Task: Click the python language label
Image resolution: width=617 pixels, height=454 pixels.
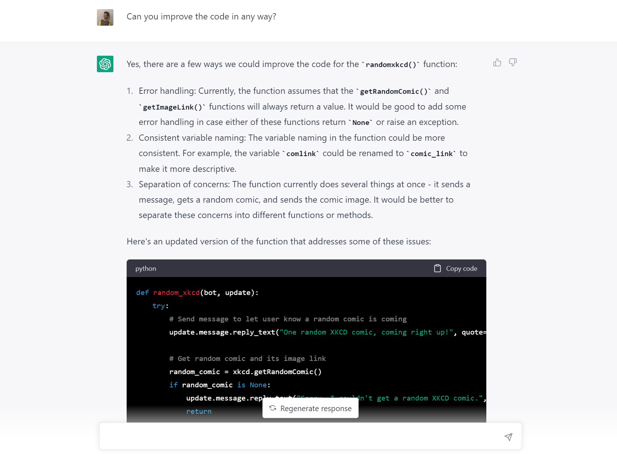Action: 146,269
